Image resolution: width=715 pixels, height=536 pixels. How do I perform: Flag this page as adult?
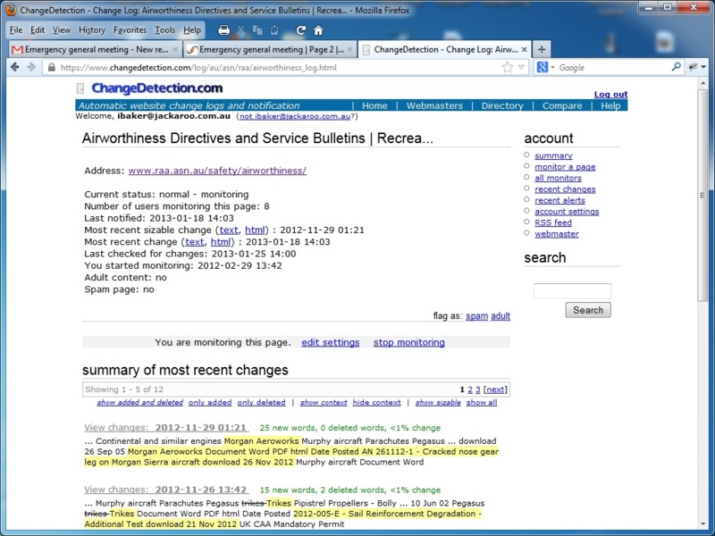tap(500, 316)
